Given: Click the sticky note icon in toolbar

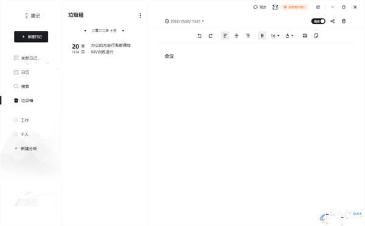Looking at the screenshot, I should pos(316,36).
